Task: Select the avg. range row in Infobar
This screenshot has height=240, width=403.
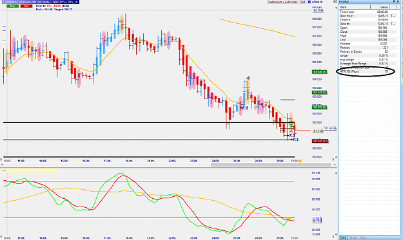Action: [368, 59]
